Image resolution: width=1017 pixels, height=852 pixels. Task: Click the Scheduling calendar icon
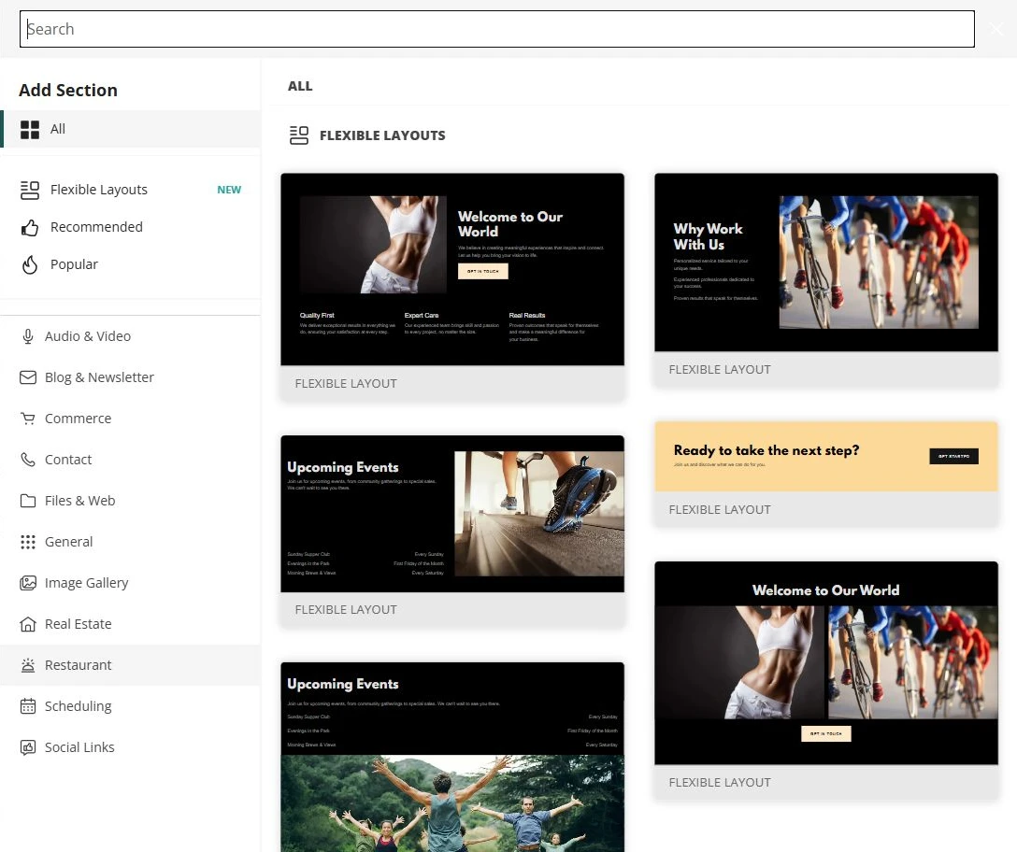[28, 706]
